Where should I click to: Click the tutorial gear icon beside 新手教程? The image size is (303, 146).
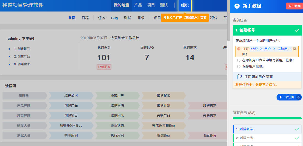coord(237,6)
